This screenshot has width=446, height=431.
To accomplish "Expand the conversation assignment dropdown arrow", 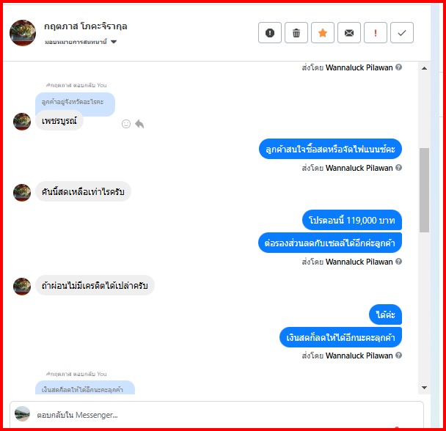I will coord(114,42).
